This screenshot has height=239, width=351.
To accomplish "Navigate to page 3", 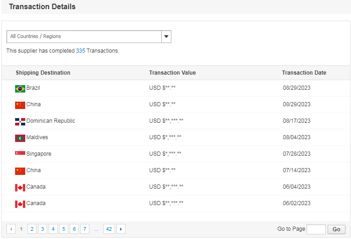I will [42, 229].
